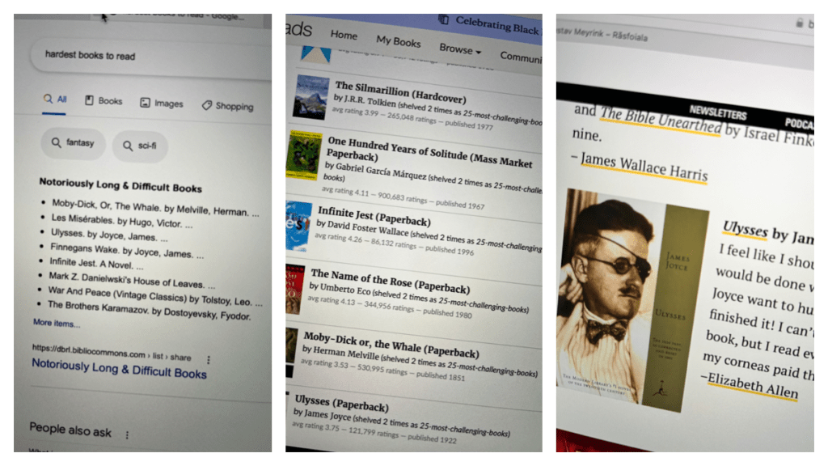This screenshot has width=828, height=466.
Task: Switch to the Books search tab
Action: [x=103, y=101]
